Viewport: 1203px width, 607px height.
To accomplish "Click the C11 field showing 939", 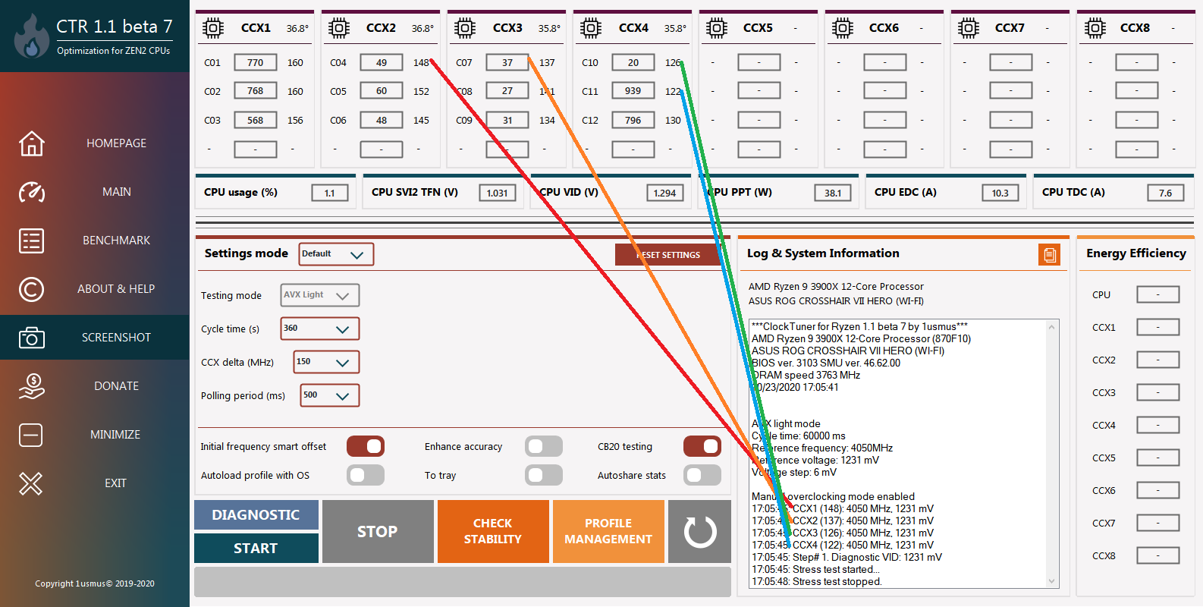I will pos(633,91).
